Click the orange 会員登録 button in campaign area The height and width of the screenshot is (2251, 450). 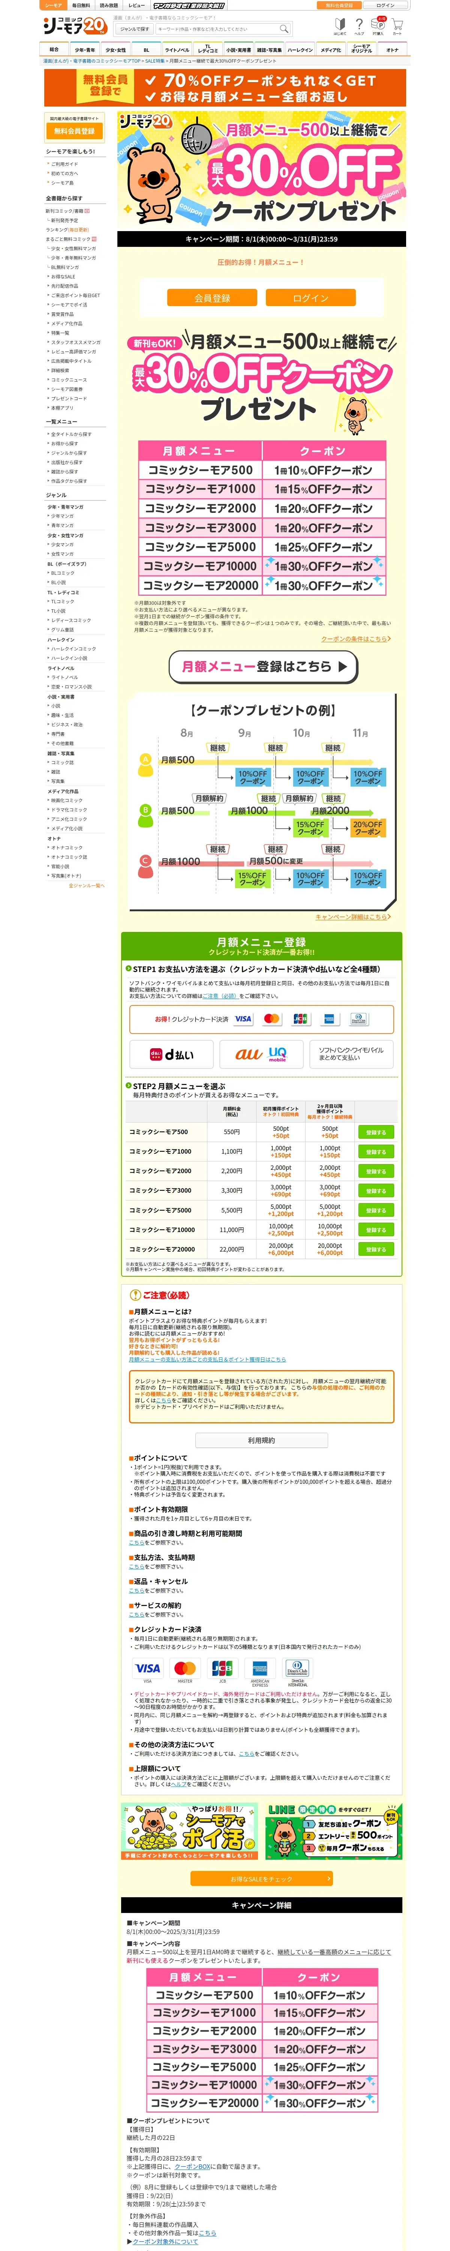click(x=212, y=298)
